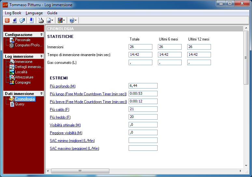Open the Più lungo Free Mode Countdown link

[88, 94]
